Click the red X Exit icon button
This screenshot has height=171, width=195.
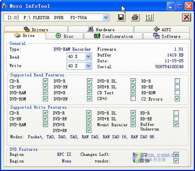pyautogui.click(x=186, y=17)
